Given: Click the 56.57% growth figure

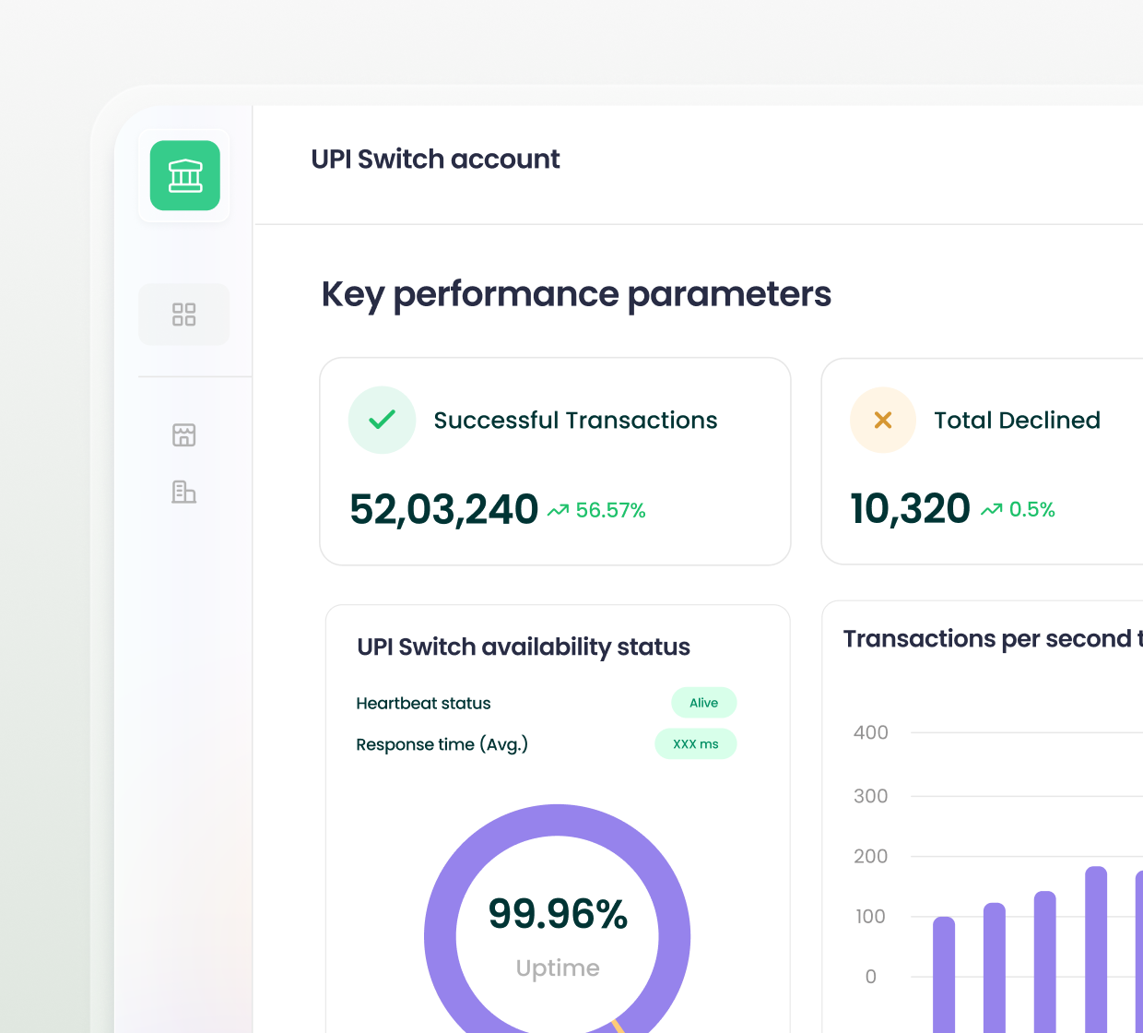Looking at the screenshot, I should 610,510.
